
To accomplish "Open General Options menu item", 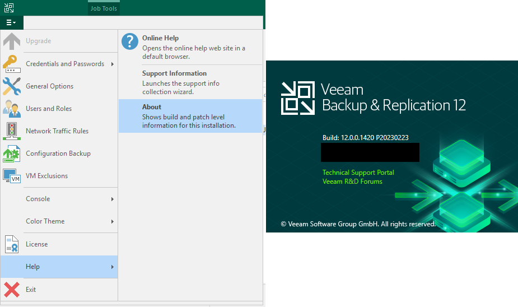I will pos(59,86).
